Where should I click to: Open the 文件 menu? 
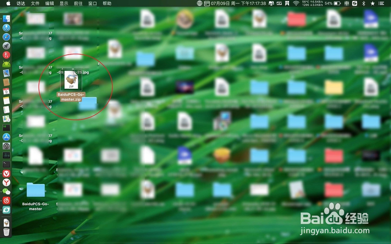tap(35, 3)
